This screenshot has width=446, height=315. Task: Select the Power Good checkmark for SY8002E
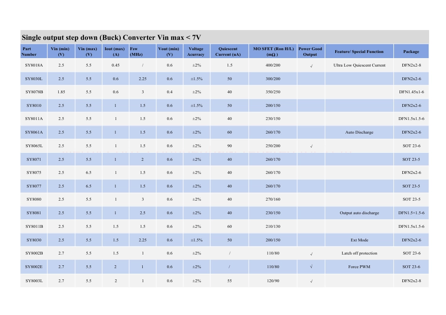click(311, 266)
